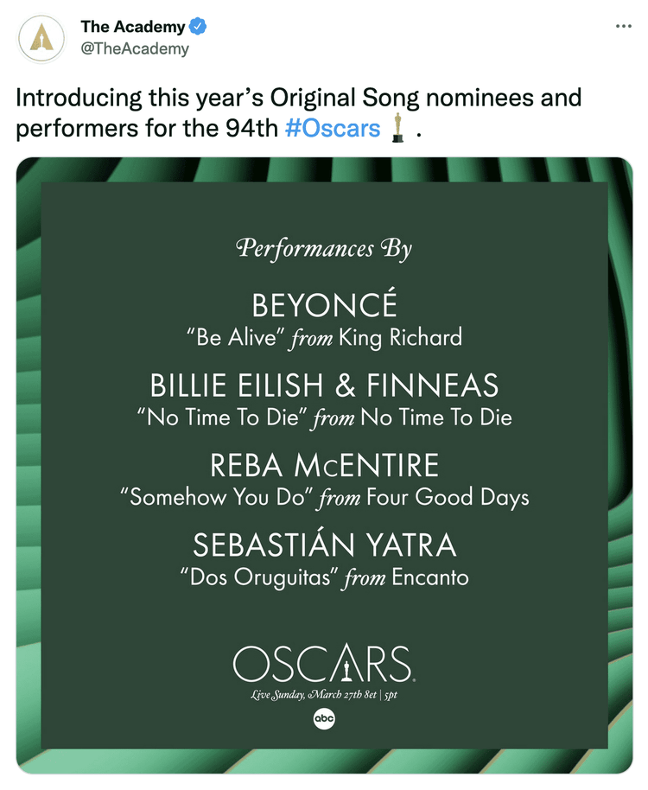The width and height of the screenshot is (648, 790).
Task: Click the 'Performances By' heading in the image
Action: (x=324, y=249)
